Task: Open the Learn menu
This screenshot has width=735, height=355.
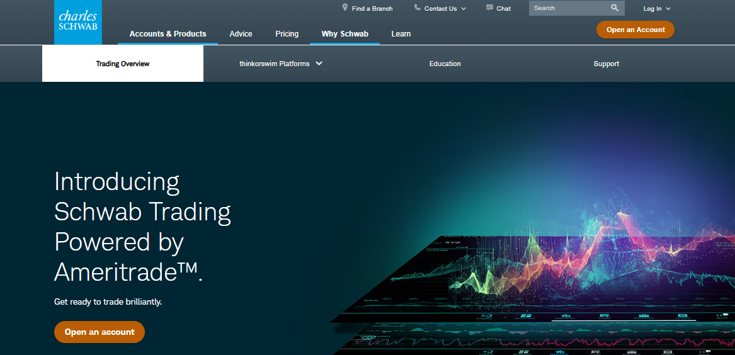Action: [401, 34]
